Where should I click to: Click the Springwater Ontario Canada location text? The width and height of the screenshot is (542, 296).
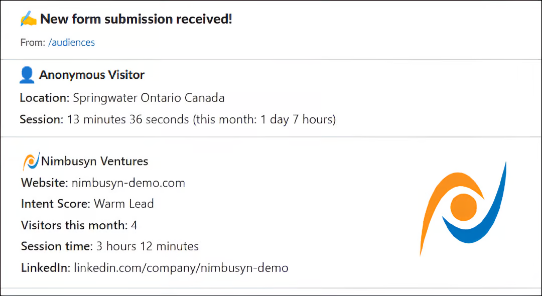[149, 98]
